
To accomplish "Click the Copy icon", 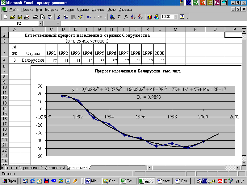I will (x=66, y=17).
